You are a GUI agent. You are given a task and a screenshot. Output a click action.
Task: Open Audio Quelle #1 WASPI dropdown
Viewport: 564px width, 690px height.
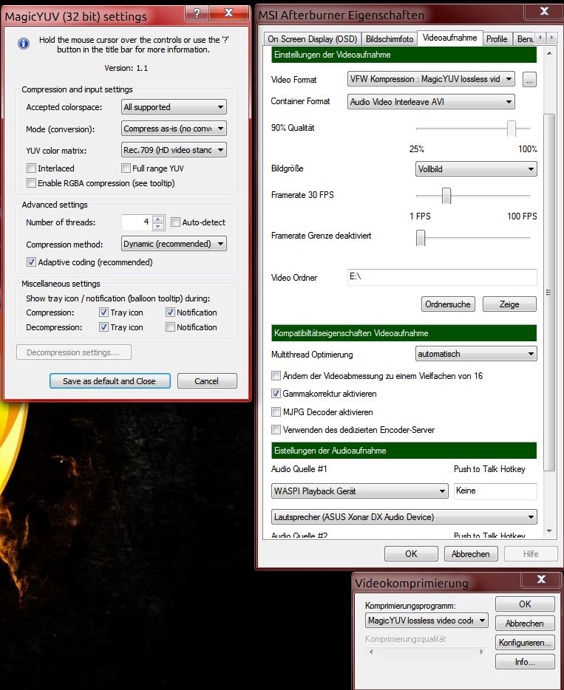point(360,491)
